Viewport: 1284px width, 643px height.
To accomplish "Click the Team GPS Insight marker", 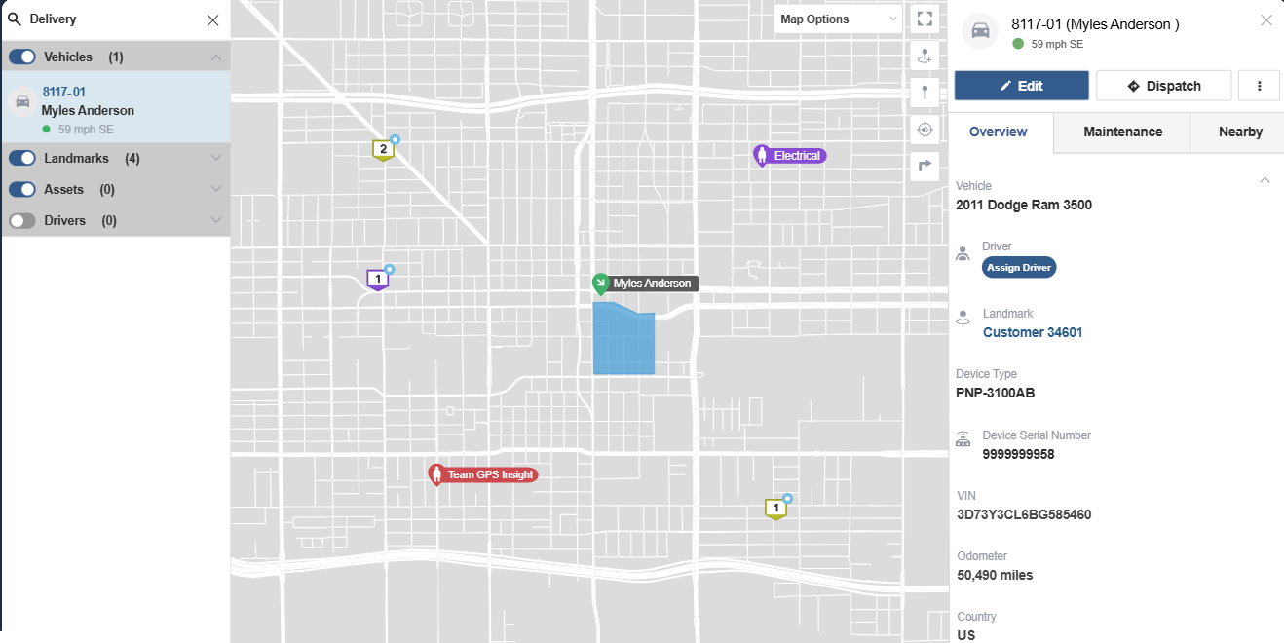I will click(482, 474).
